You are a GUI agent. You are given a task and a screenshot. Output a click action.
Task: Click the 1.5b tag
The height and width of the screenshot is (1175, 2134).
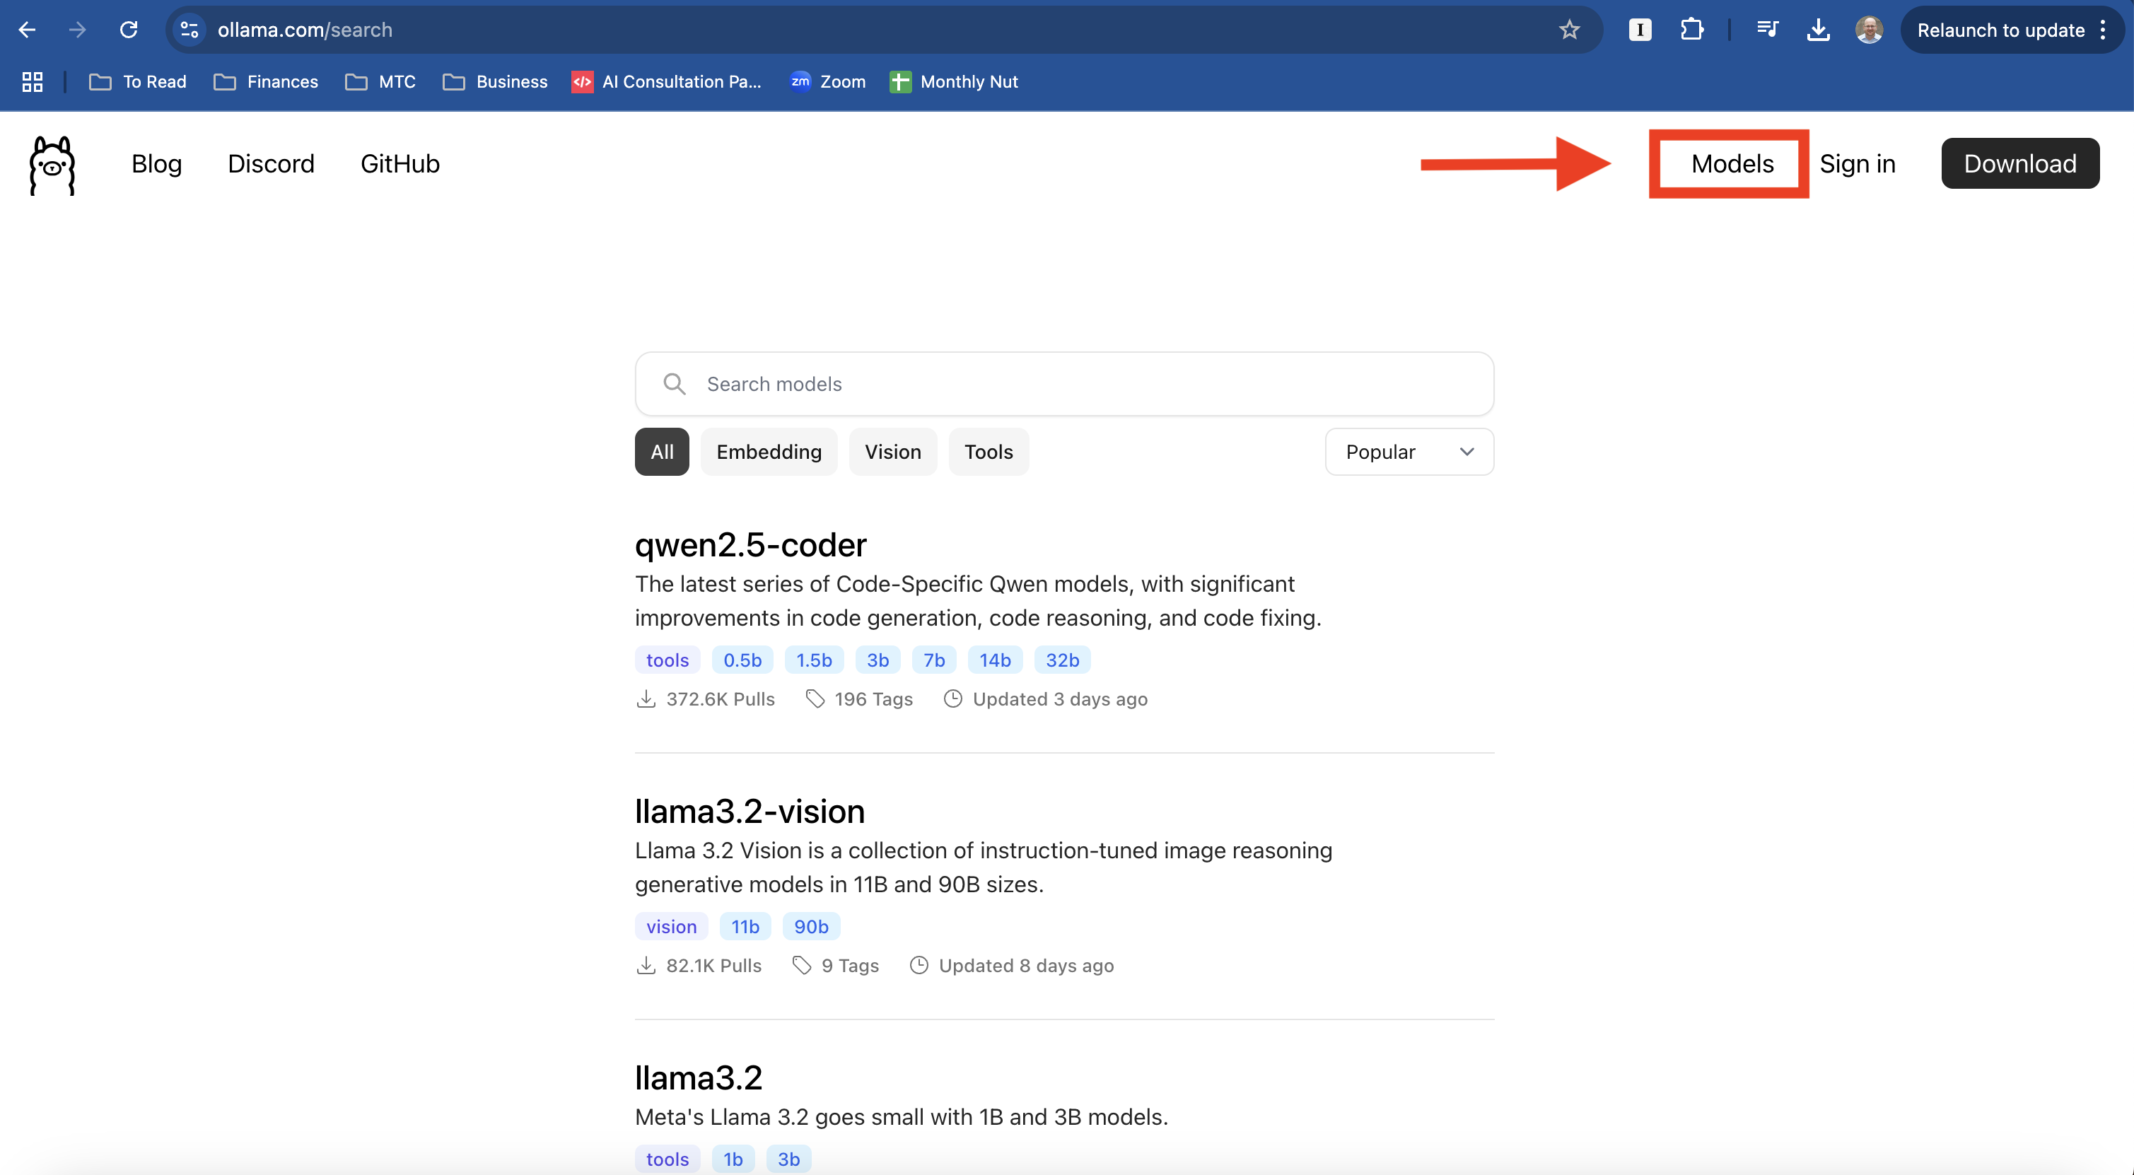tap(815, 660)
